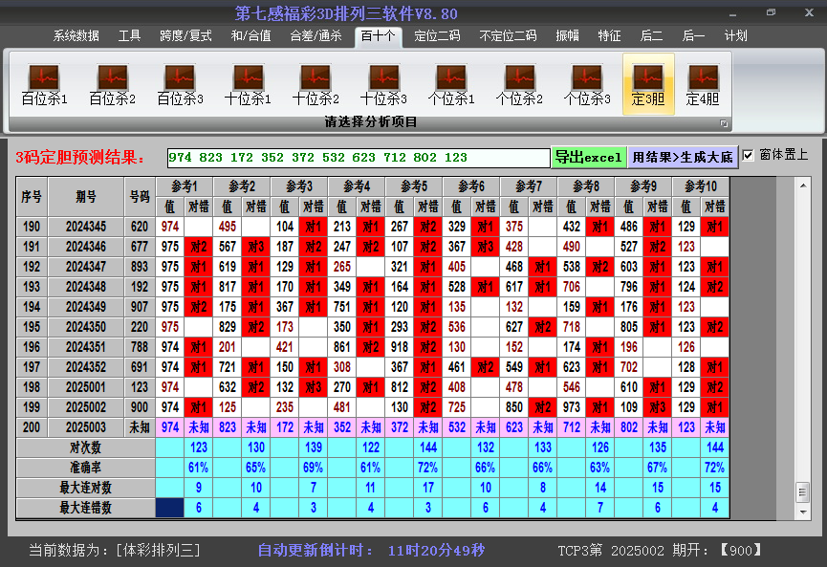Switch to the 不定位二码 tab
Screen dimensions: 827x567
click(x=508, y=36)
